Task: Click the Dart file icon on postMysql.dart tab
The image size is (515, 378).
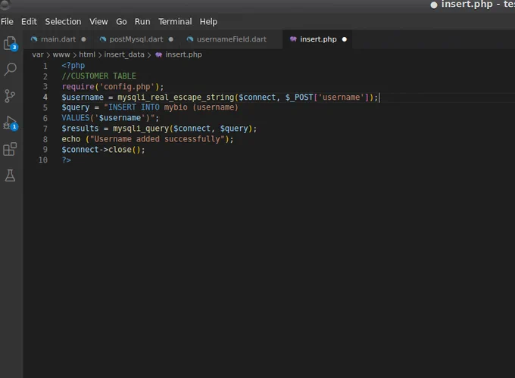Action: point(103,39)
